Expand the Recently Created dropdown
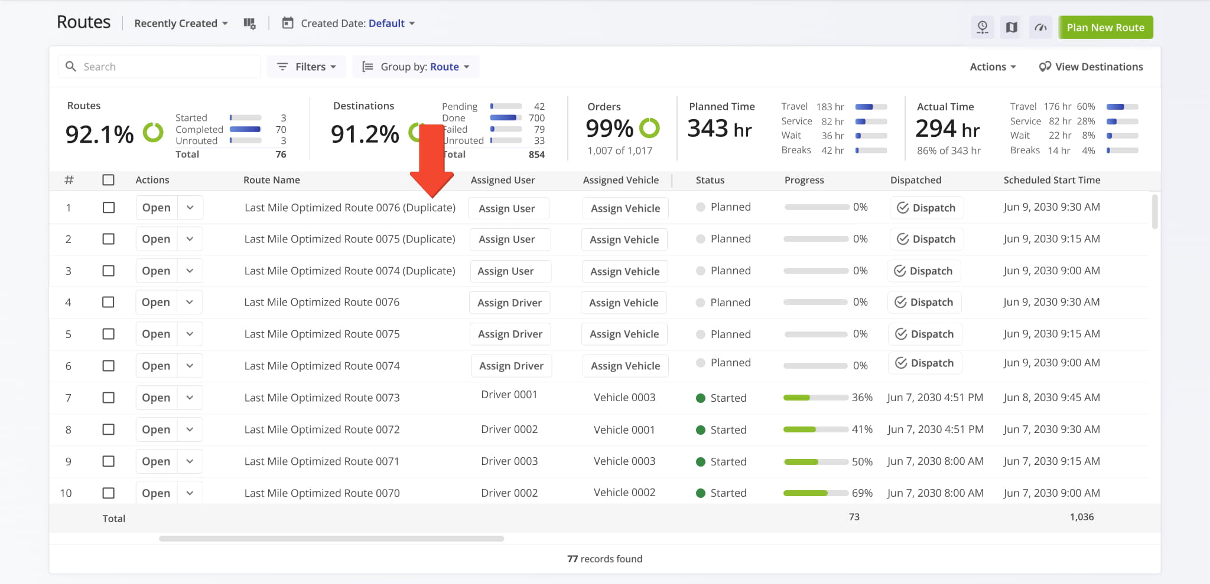The height and width of the screenshot is (584, 1210). [181, 24]
